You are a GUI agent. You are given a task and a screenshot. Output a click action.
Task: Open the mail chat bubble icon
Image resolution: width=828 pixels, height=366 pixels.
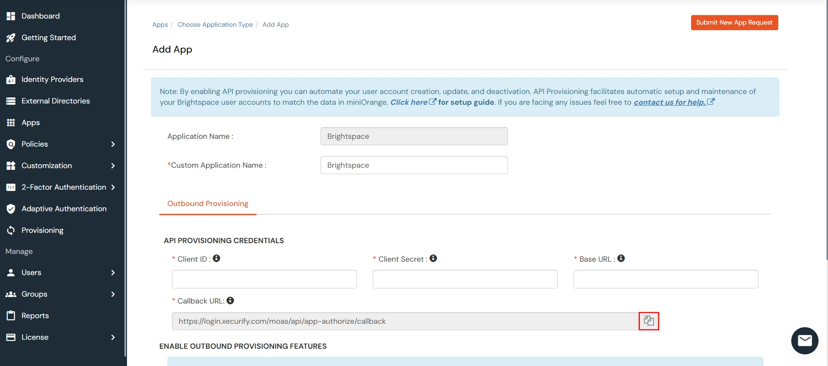tap(805, 341)
